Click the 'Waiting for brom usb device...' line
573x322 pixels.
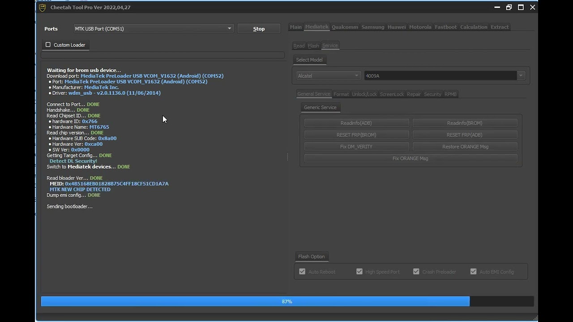coord(84,70)
